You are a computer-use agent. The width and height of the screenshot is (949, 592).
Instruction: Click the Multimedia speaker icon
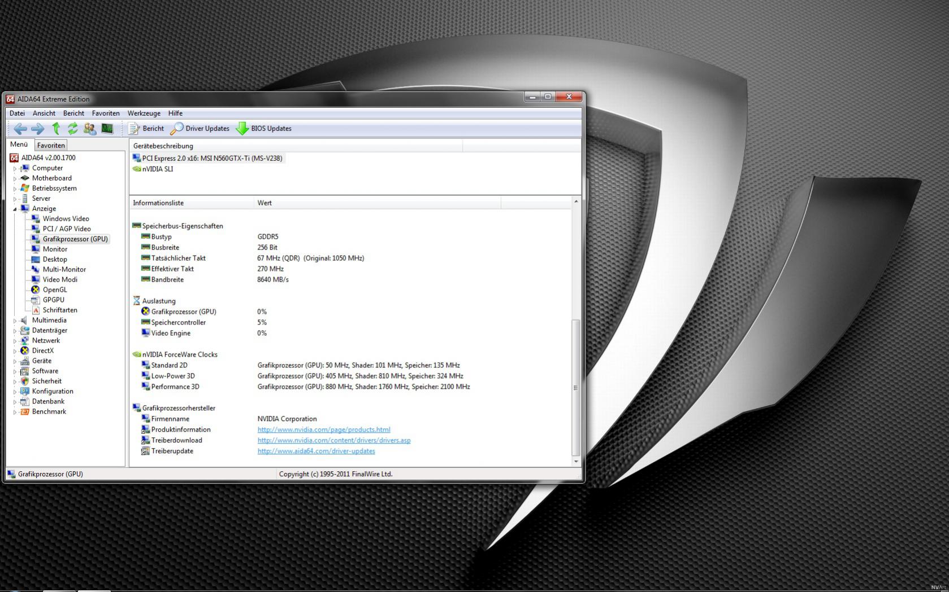point(25,321)
